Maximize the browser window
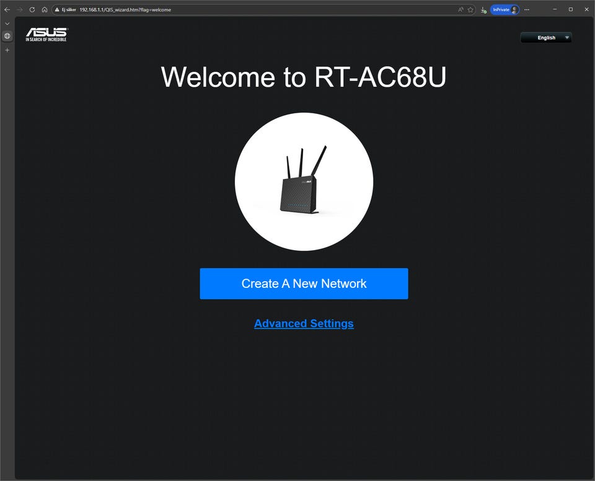 point(570,10)
